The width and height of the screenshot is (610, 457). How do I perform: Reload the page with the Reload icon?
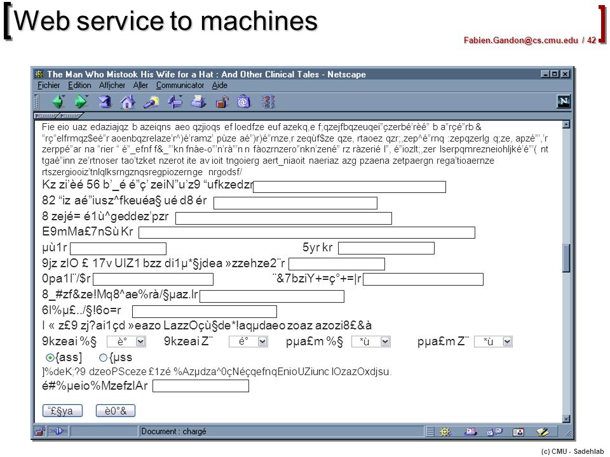click(x=104, y=102)
